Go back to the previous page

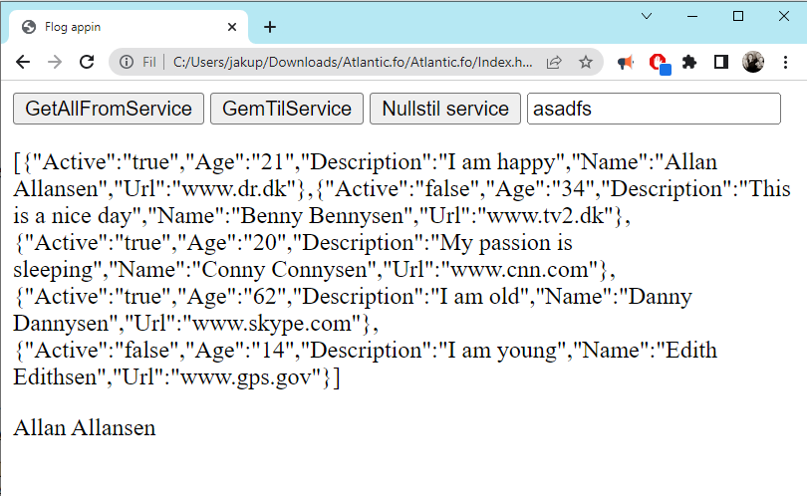click(23, 63)
